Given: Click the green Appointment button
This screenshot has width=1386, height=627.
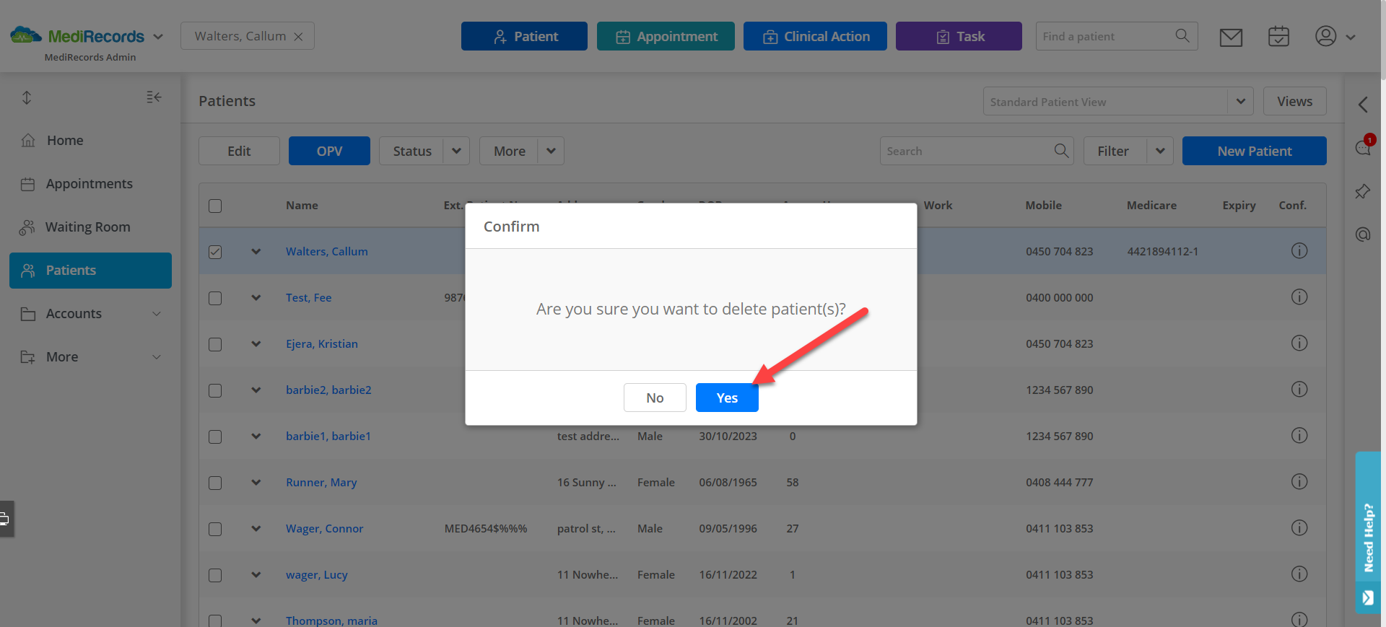Looking at the screenshot, I should pyautogui.click(x=666, y=36).
